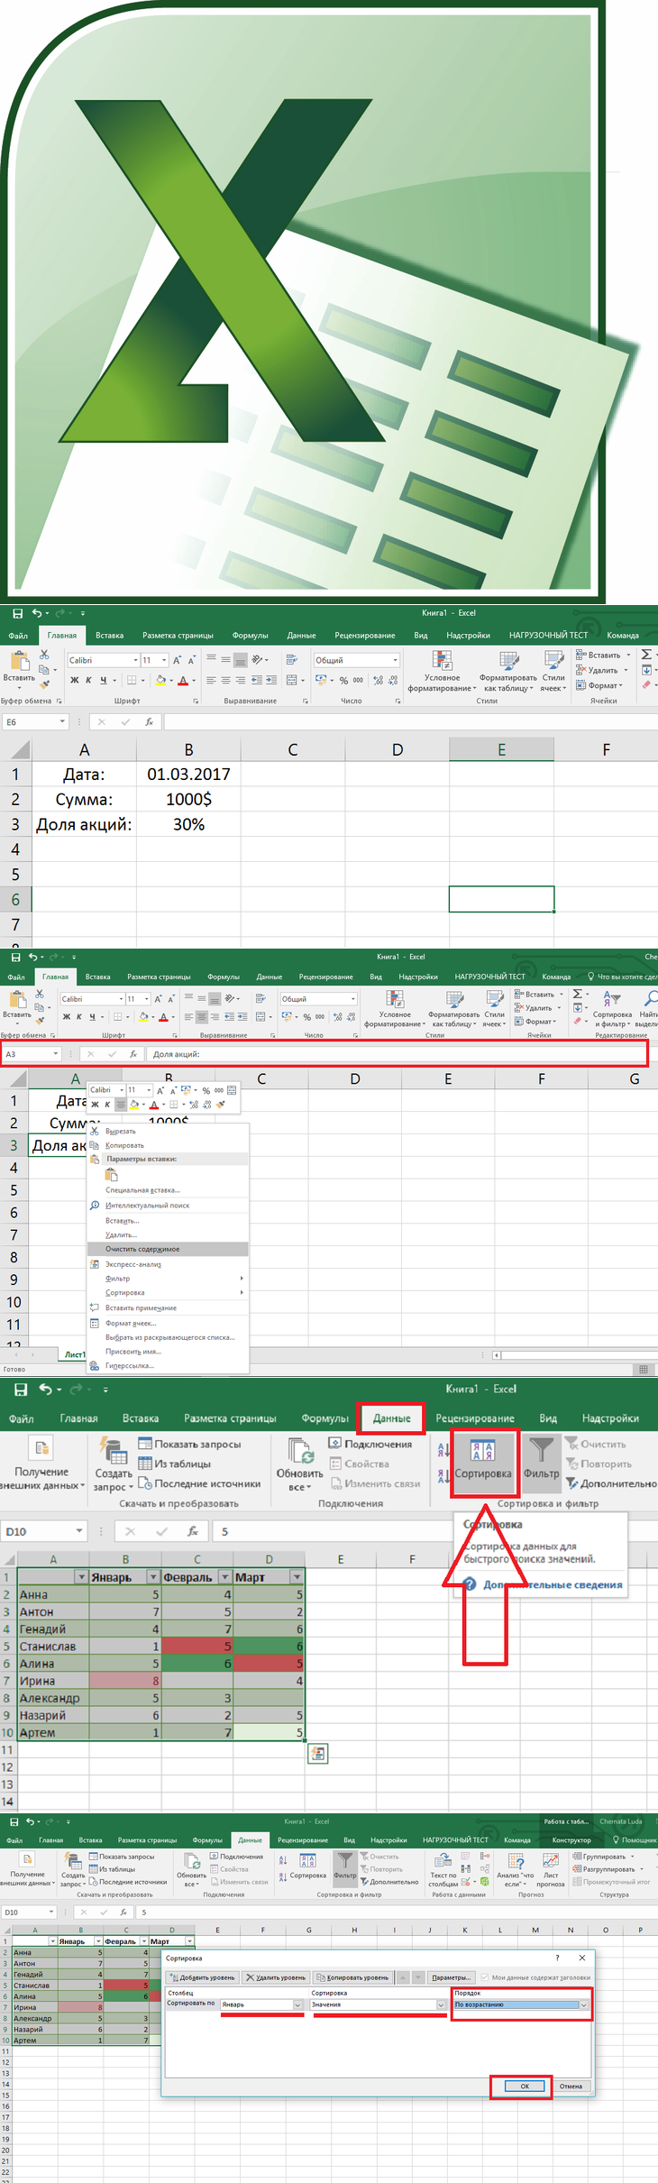The image size is (658, 2183).
Task: Click Добавить уровень in the Сортировка dialog
Action: click(203, 1977)
